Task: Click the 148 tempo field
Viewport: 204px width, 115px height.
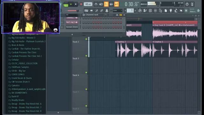Action: (88, 4)
